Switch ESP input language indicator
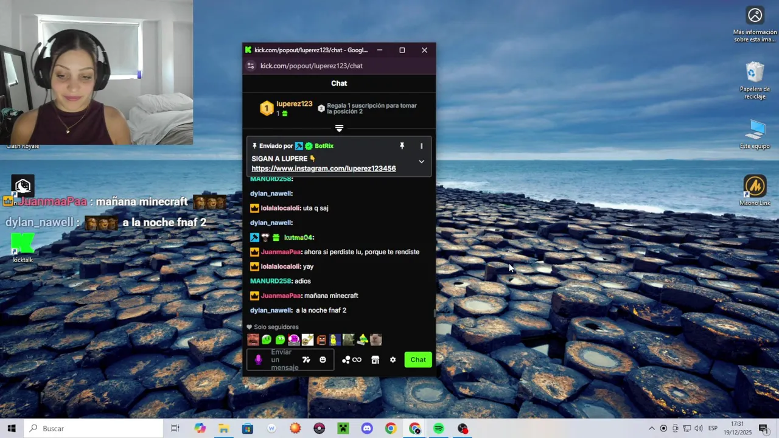779x438 pixels. [x=714, y=428]
